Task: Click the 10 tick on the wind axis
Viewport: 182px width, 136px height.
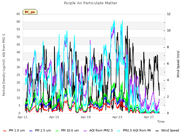Action: [169, 31]
